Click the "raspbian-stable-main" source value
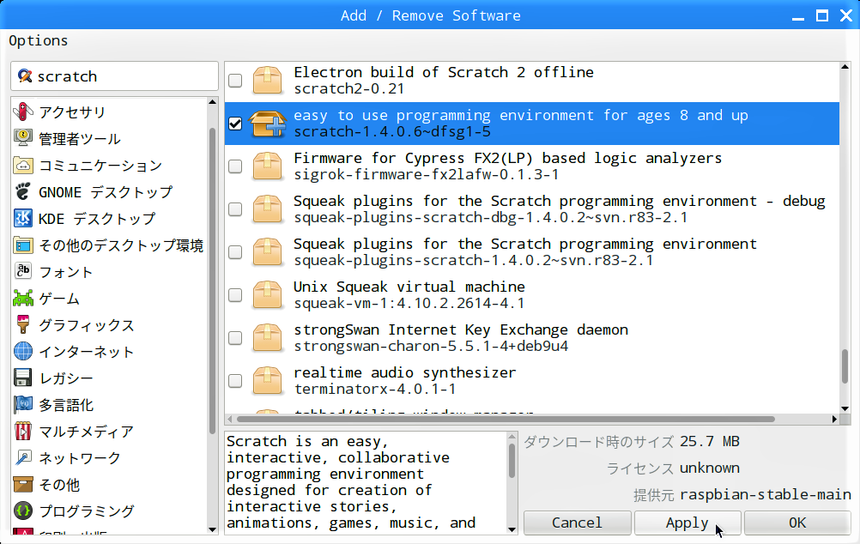Viewport: 860px width, 544px height. [766, 494]
